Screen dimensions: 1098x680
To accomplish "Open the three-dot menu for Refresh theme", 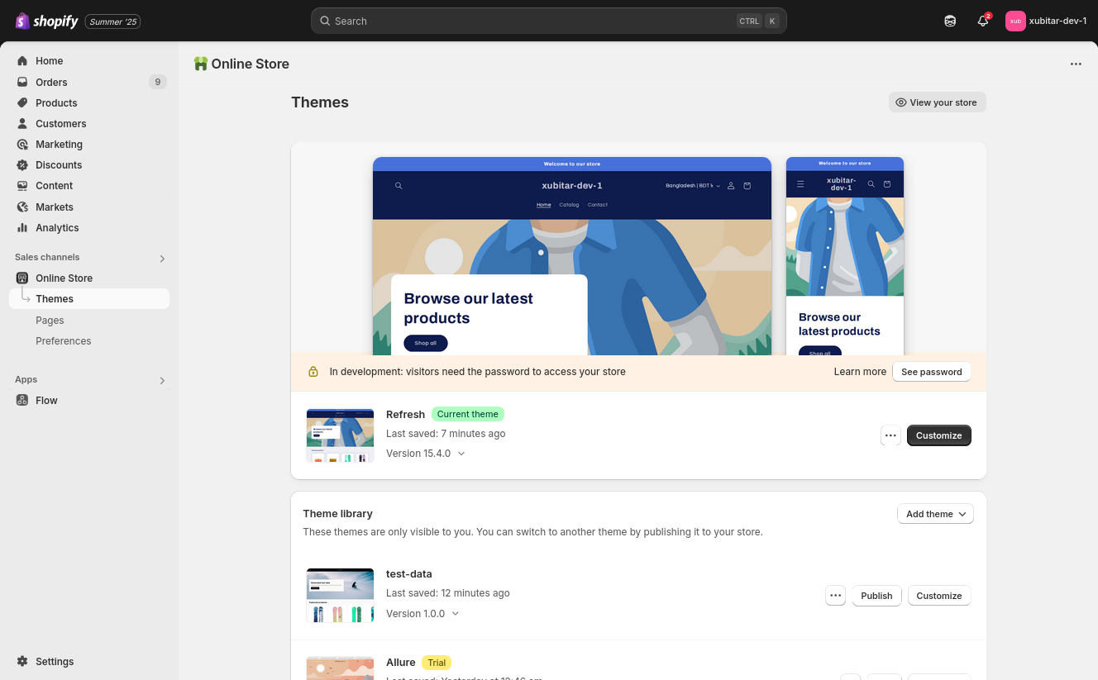I will pos(890,435).
